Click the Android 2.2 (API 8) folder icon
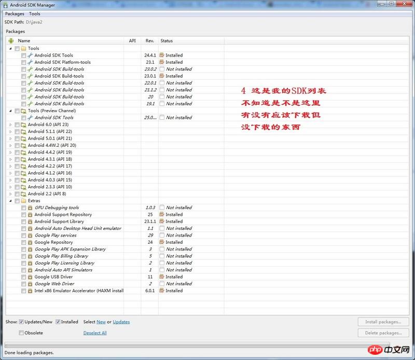This screenshot has height=360, width=415. [23, 194]
